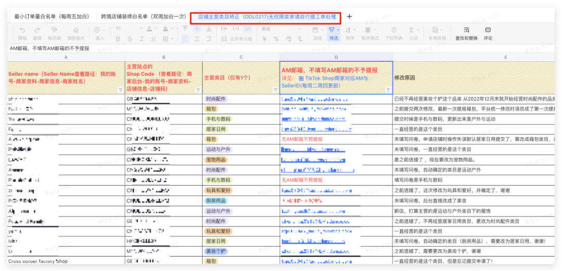Click the text clip icon

pos(236,29)
